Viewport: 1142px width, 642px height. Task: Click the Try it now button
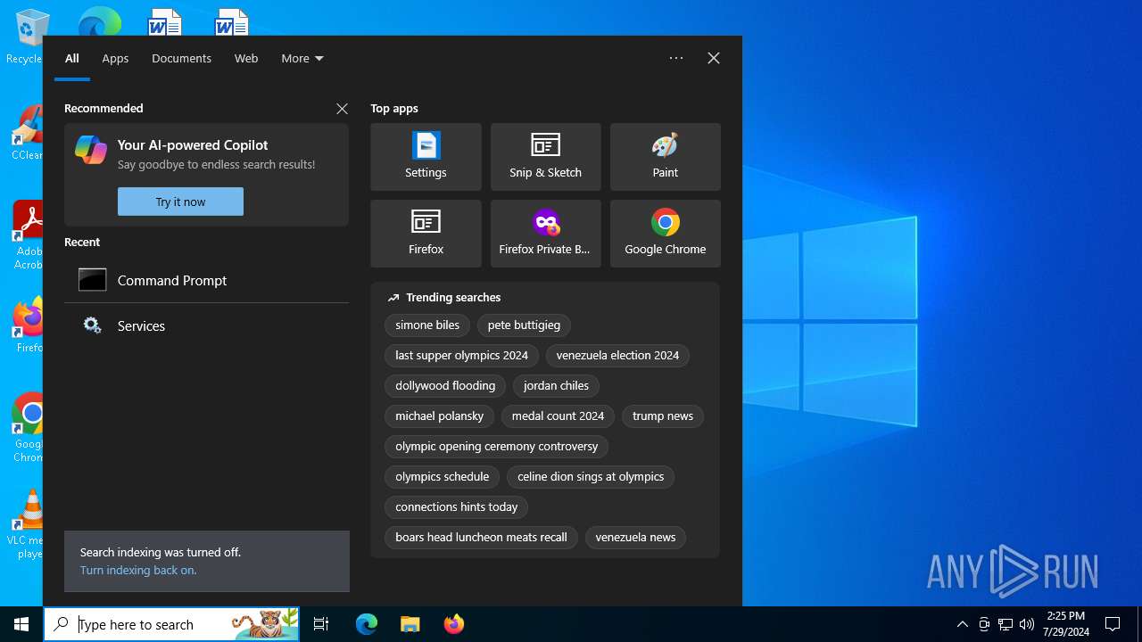[x=180, y=202]
